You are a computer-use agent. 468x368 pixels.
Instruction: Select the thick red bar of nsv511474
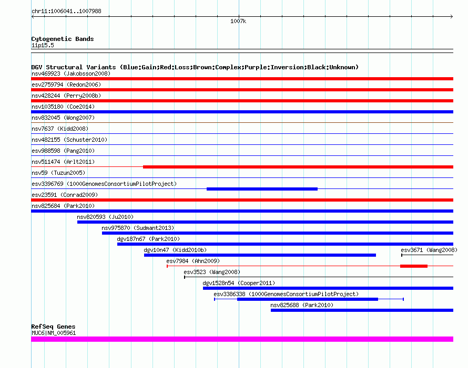[298, 167]
